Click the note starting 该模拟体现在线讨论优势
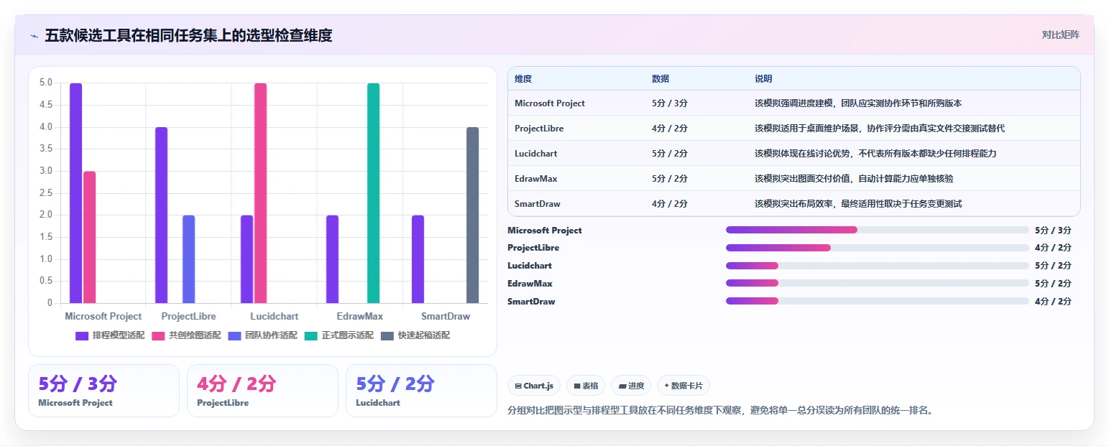 875,154
